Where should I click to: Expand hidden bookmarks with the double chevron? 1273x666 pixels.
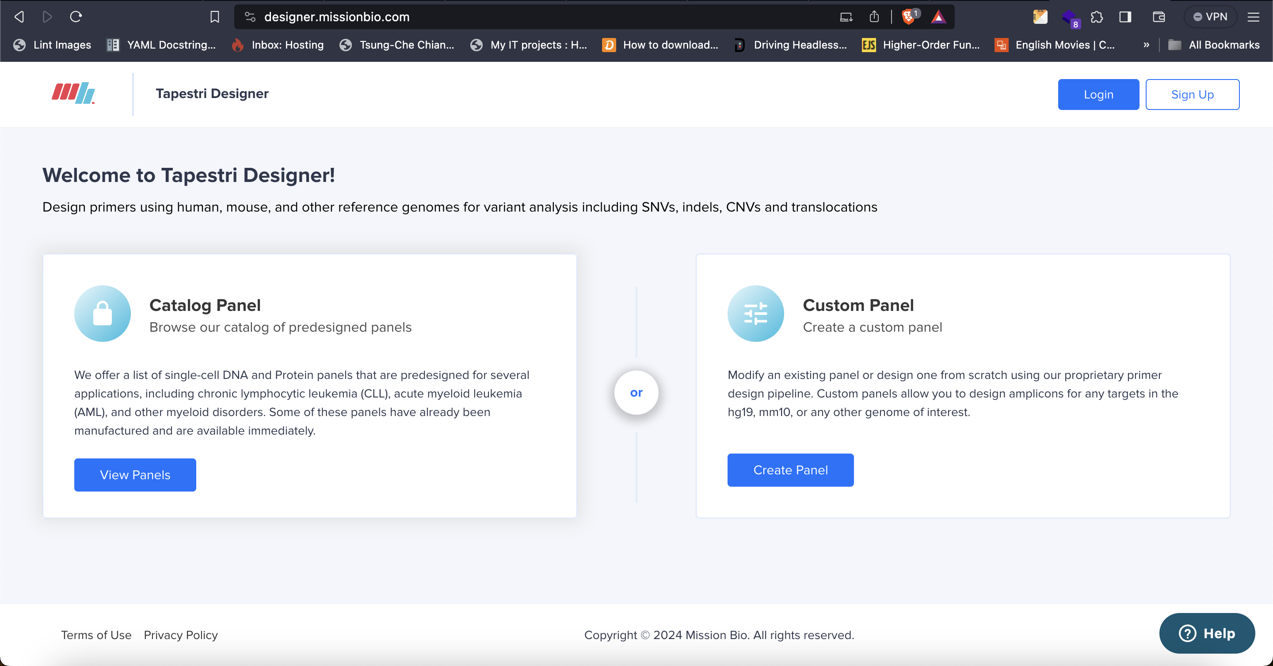[1146, 45]
